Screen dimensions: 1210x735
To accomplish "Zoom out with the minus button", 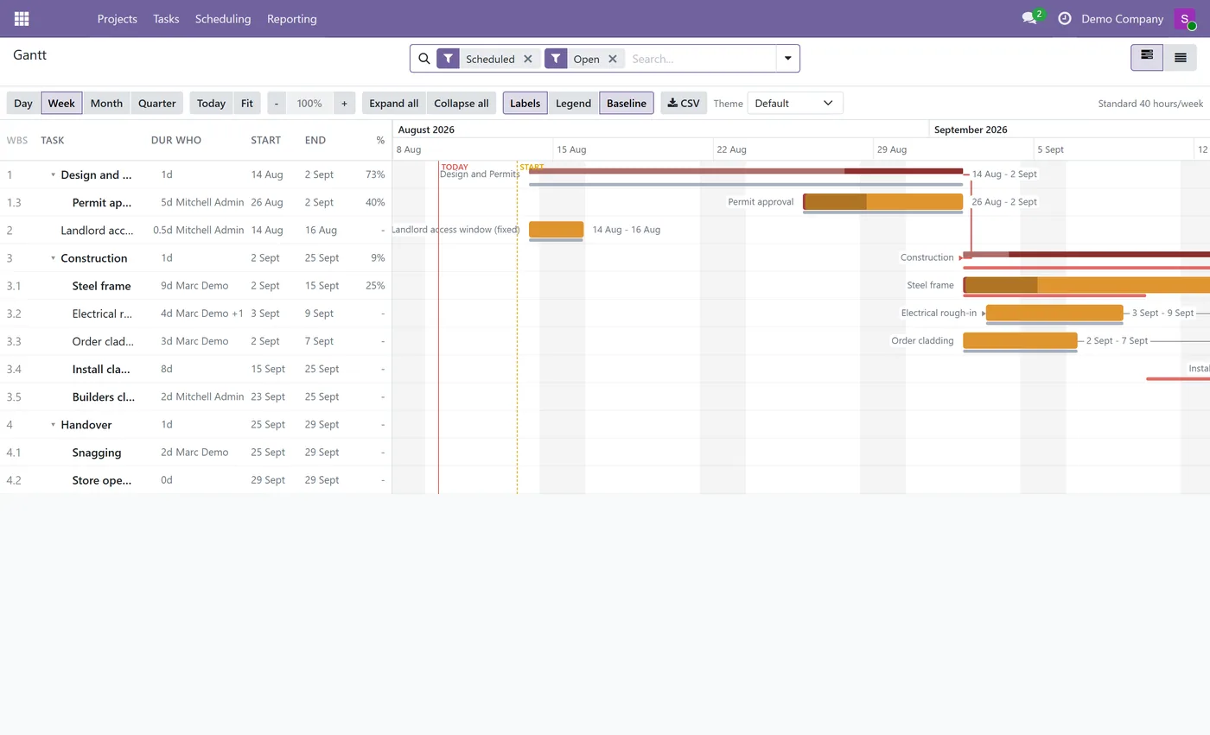I will point(277,103).
